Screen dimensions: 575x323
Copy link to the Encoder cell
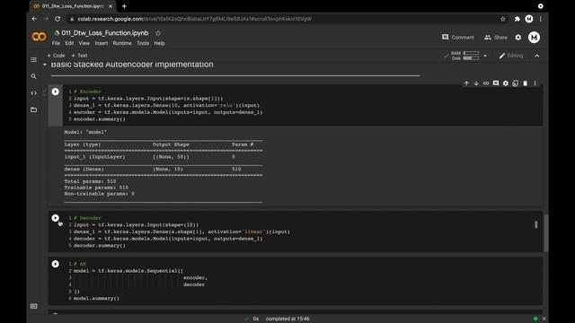tap(486, 83)
